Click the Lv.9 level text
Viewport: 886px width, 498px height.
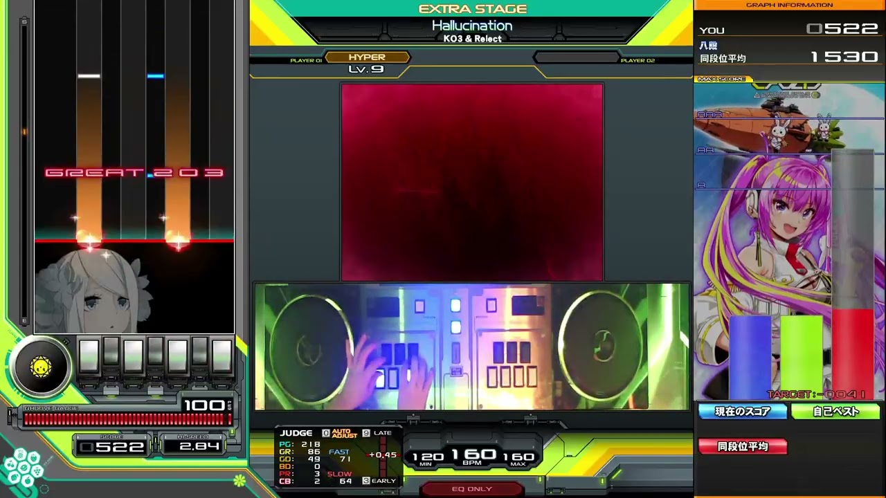click(366, 69)
